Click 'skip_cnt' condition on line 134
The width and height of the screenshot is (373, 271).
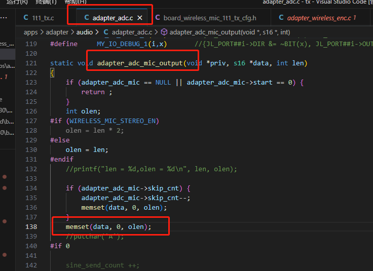pos(163,188)
